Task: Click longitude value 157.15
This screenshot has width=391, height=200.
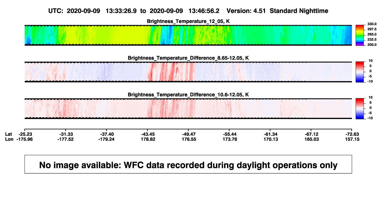Action: click(x=352, y=139)
